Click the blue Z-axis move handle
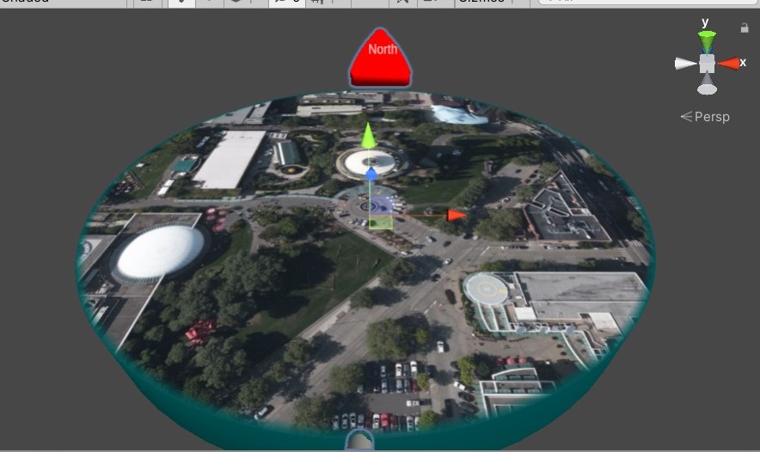The width and height of the screenshot is (760, 452). pos(371,174)
